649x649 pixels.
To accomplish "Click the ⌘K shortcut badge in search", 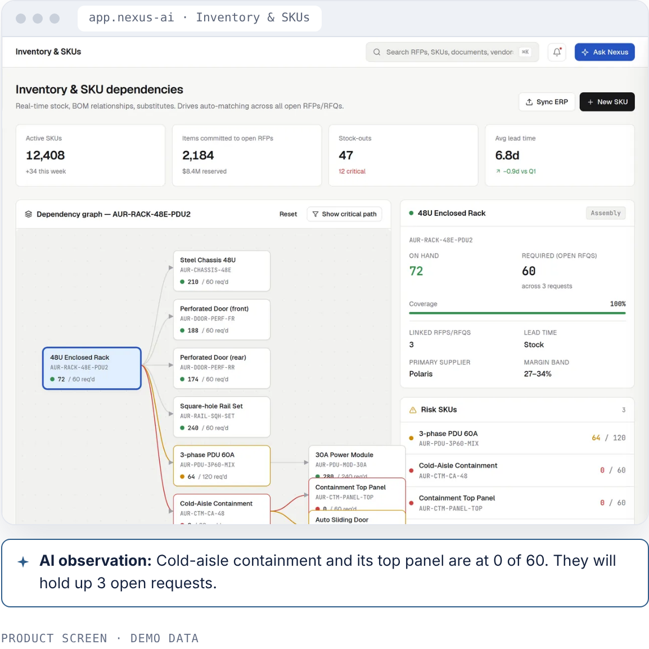I will (525, 52).
